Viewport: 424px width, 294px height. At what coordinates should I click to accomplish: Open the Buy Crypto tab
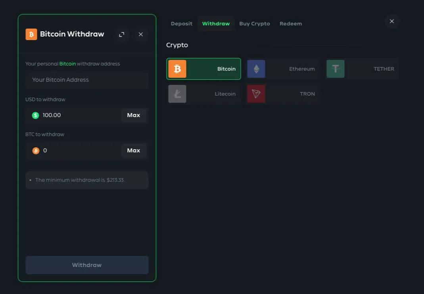(255, 23)
